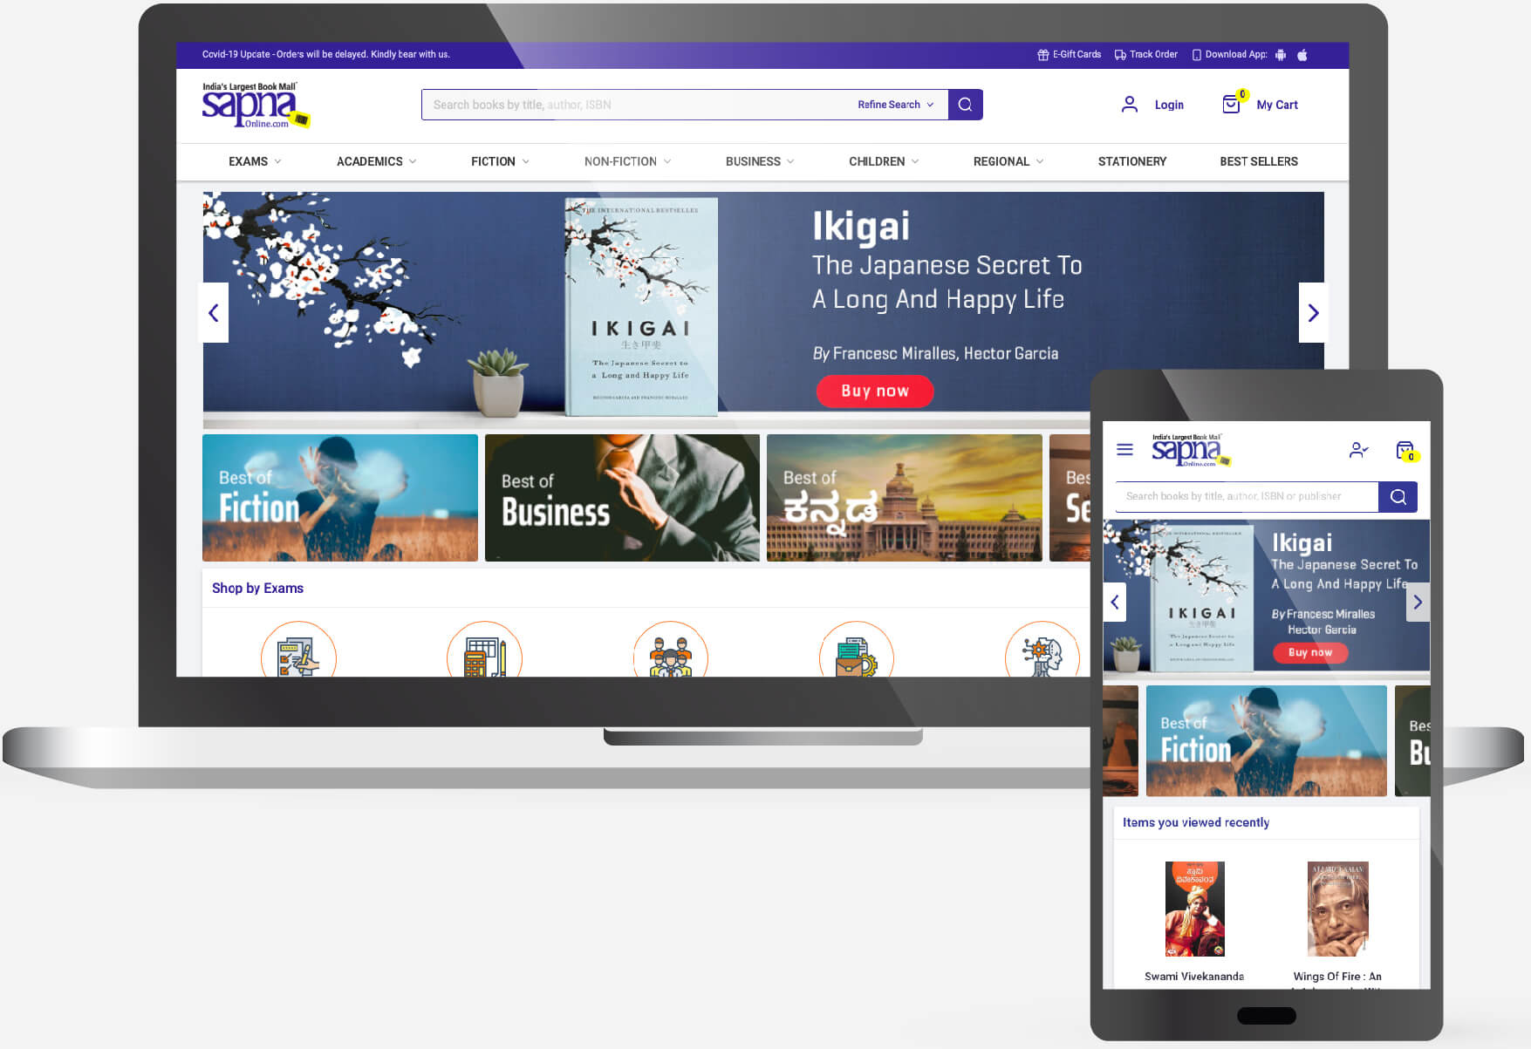1531x1049 pixels.
Task: Click the Login link
Action: coord(1169,105)
